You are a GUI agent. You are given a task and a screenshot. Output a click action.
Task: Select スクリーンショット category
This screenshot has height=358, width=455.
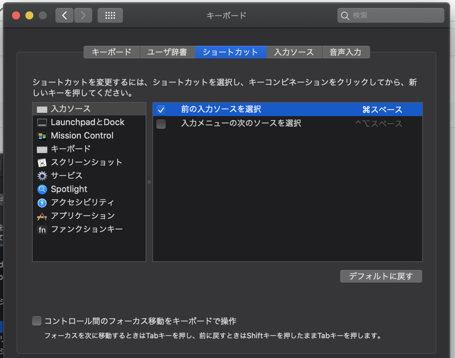[89, 162]
